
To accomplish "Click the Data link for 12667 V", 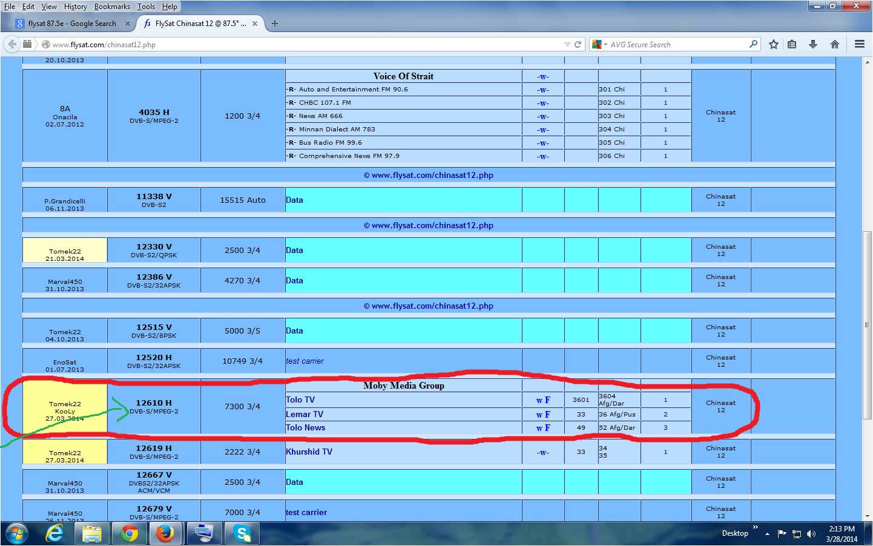I will pyautogui.click(x=295, y=482).
